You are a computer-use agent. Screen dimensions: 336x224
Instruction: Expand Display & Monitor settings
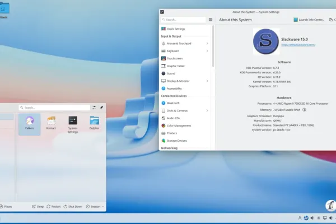coord(185,81)
